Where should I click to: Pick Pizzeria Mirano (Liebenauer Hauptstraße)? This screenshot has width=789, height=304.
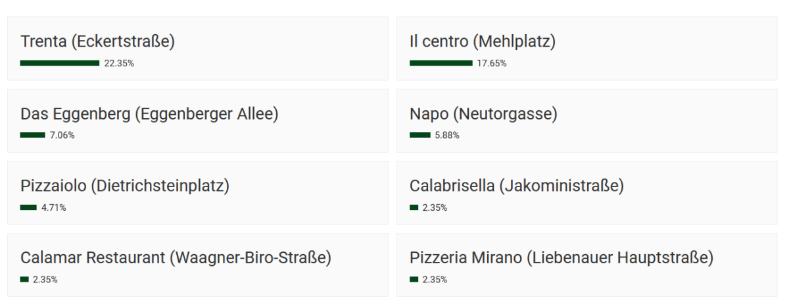(561, 259)
